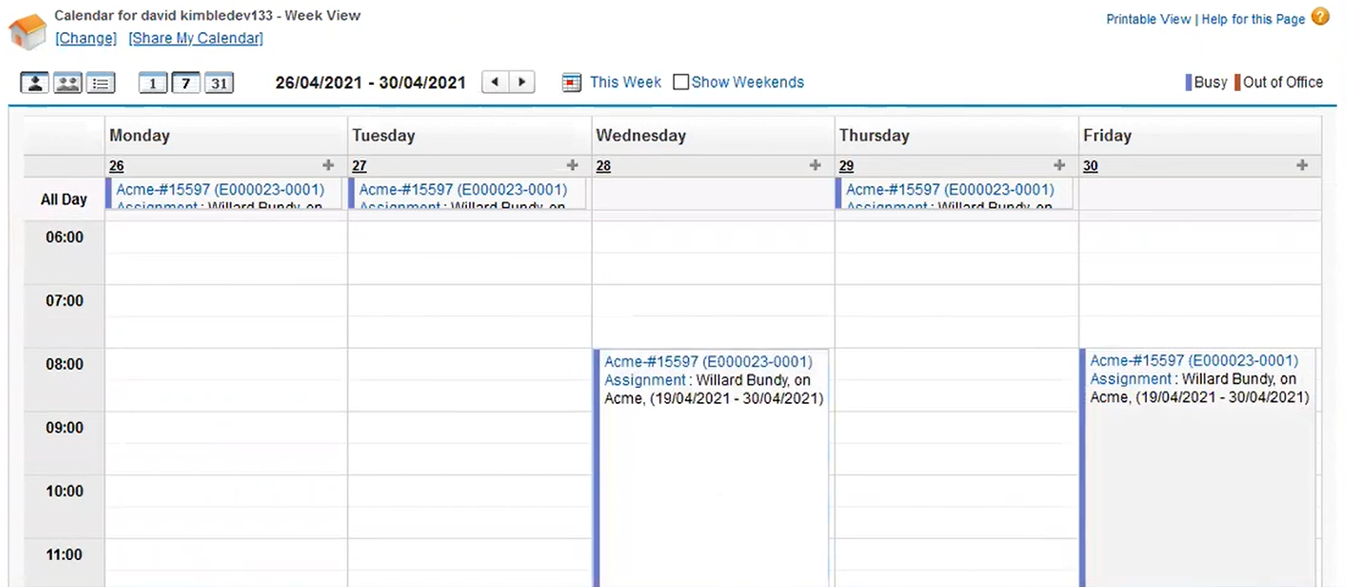Add new event on Wednesday 28 plus
The image size is (1346, 587).
tap(815, 165)
